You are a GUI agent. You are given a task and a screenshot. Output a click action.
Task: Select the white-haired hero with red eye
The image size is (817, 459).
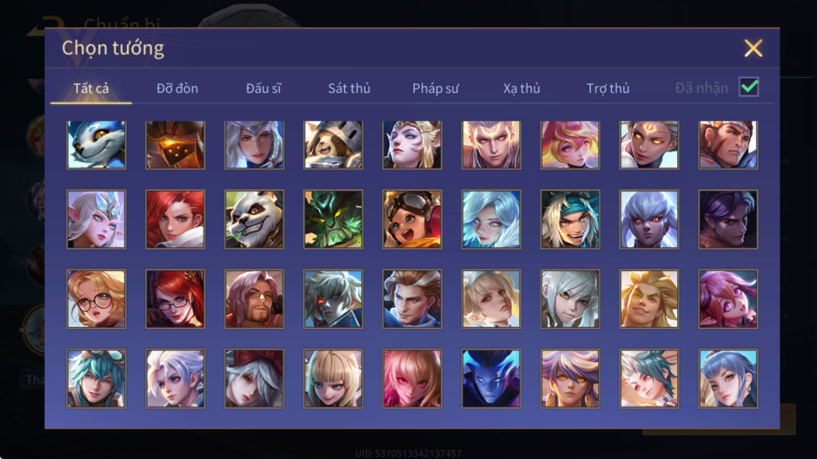[333, 299]
